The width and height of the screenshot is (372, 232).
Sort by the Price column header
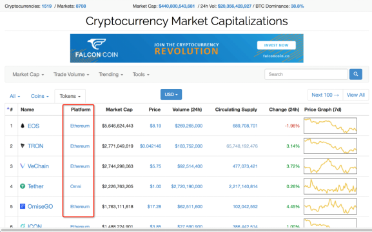(x=155, y=110)
